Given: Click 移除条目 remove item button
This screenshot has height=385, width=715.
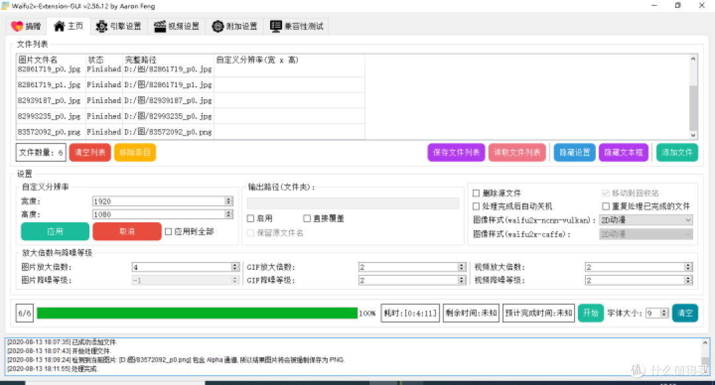Looking at the screenshot, I should point(135,153).
